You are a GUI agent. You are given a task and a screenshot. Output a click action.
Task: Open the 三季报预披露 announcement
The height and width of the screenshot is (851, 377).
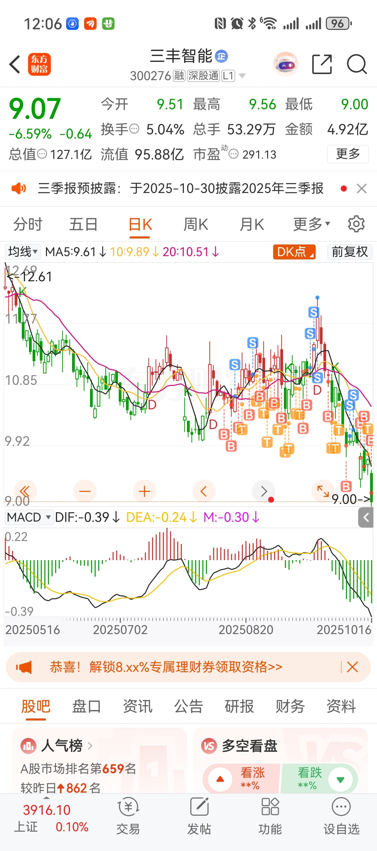[x=180, y=188]
